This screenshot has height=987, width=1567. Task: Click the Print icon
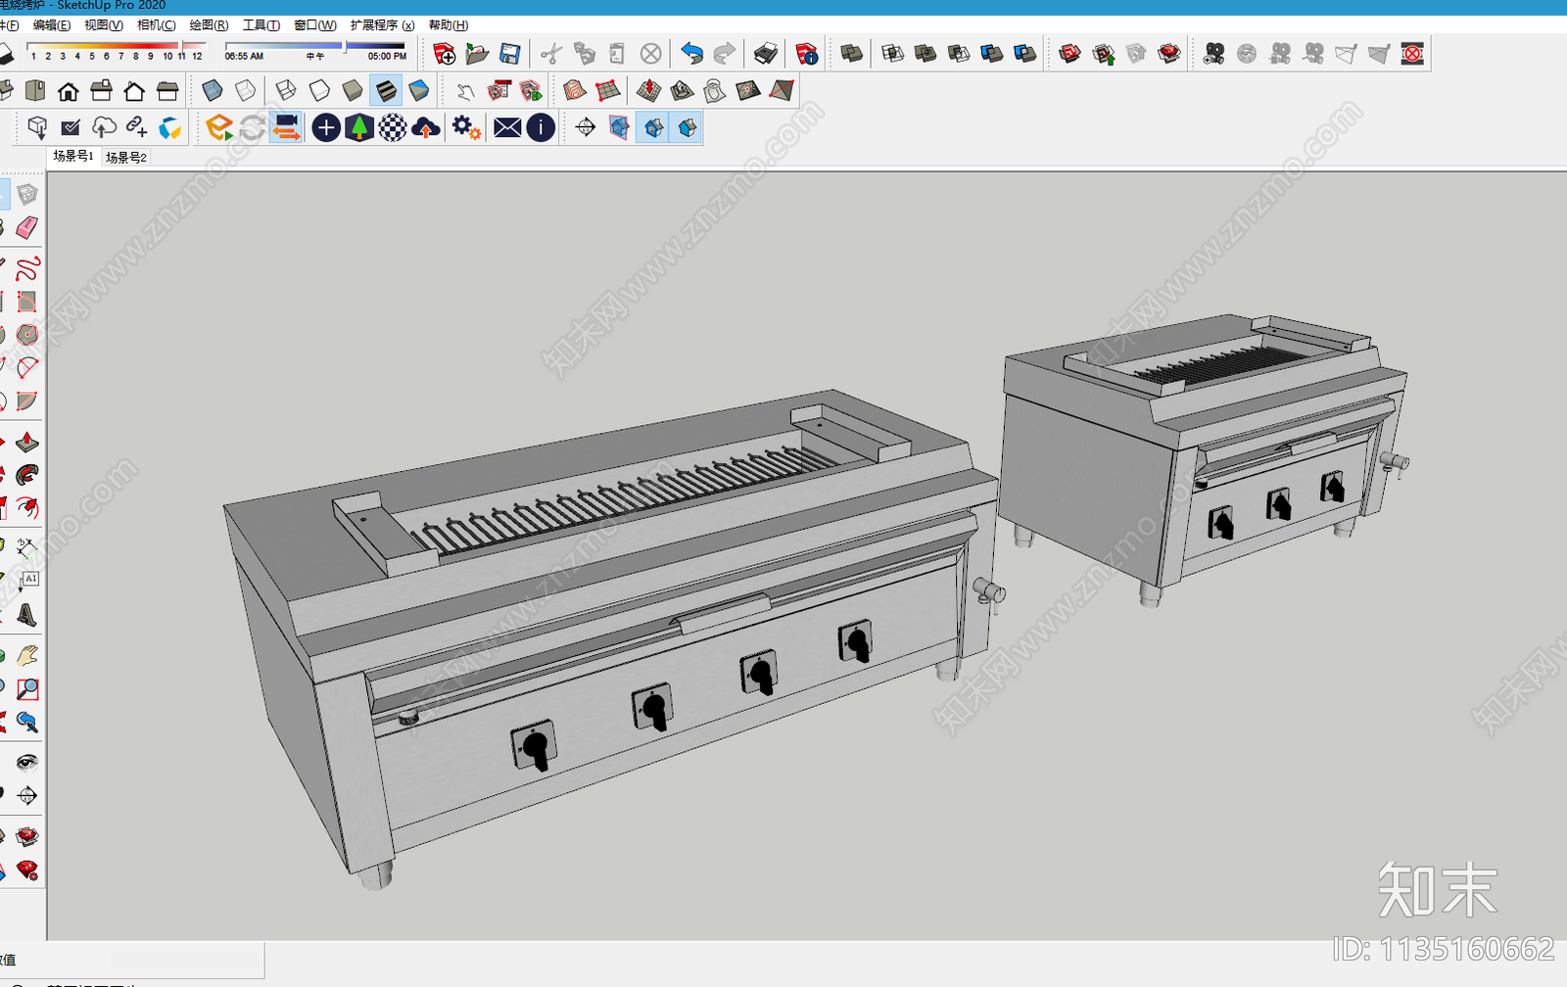[766, 54]
